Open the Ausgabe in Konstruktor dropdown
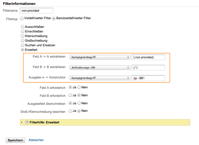 coord(100,78)
